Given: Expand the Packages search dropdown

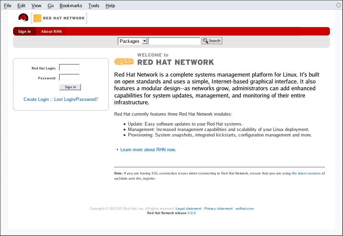Looking at the screenshot, I should point(132,41).
